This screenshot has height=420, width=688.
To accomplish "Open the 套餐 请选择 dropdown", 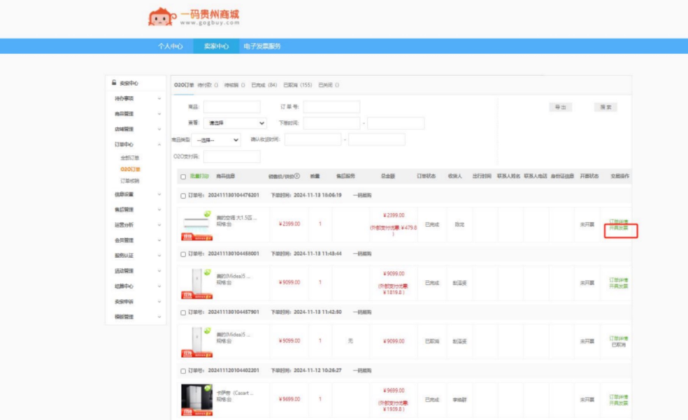I will point(234,122).
